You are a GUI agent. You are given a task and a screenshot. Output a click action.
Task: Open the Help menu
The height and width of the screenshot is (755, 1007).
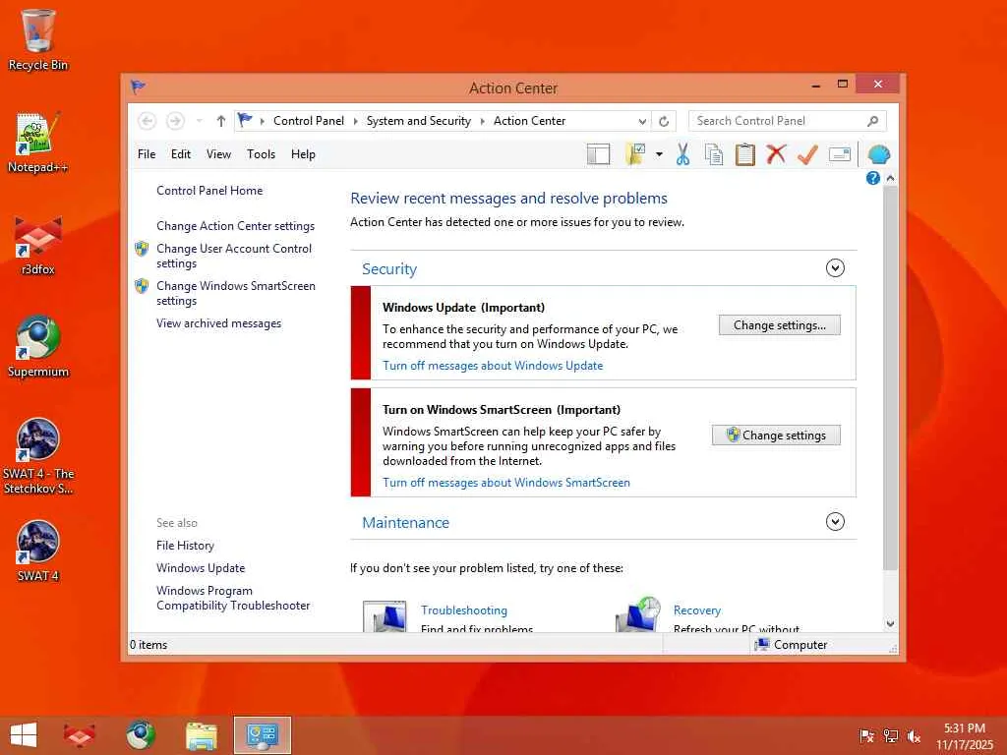(x=303, y=154)
